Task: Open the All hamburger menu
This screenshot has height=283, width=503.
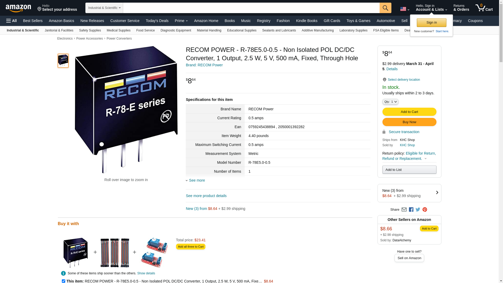Action: (12, 21)
